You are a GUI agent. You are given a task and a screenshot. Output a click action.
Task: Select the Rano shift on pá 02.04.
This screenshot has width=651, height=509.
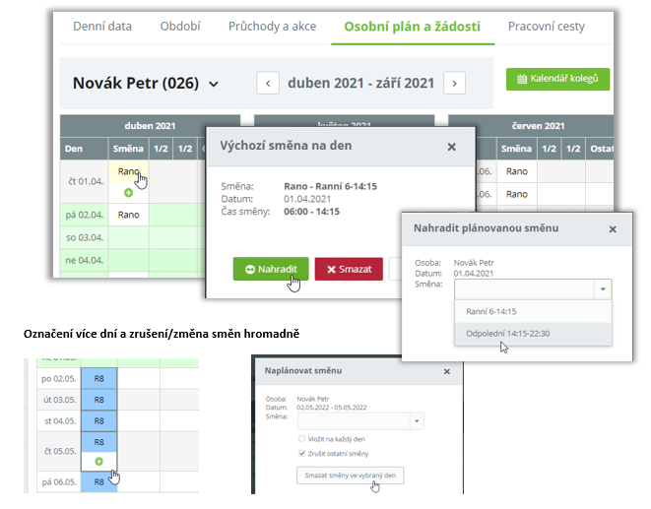[128, 215]
